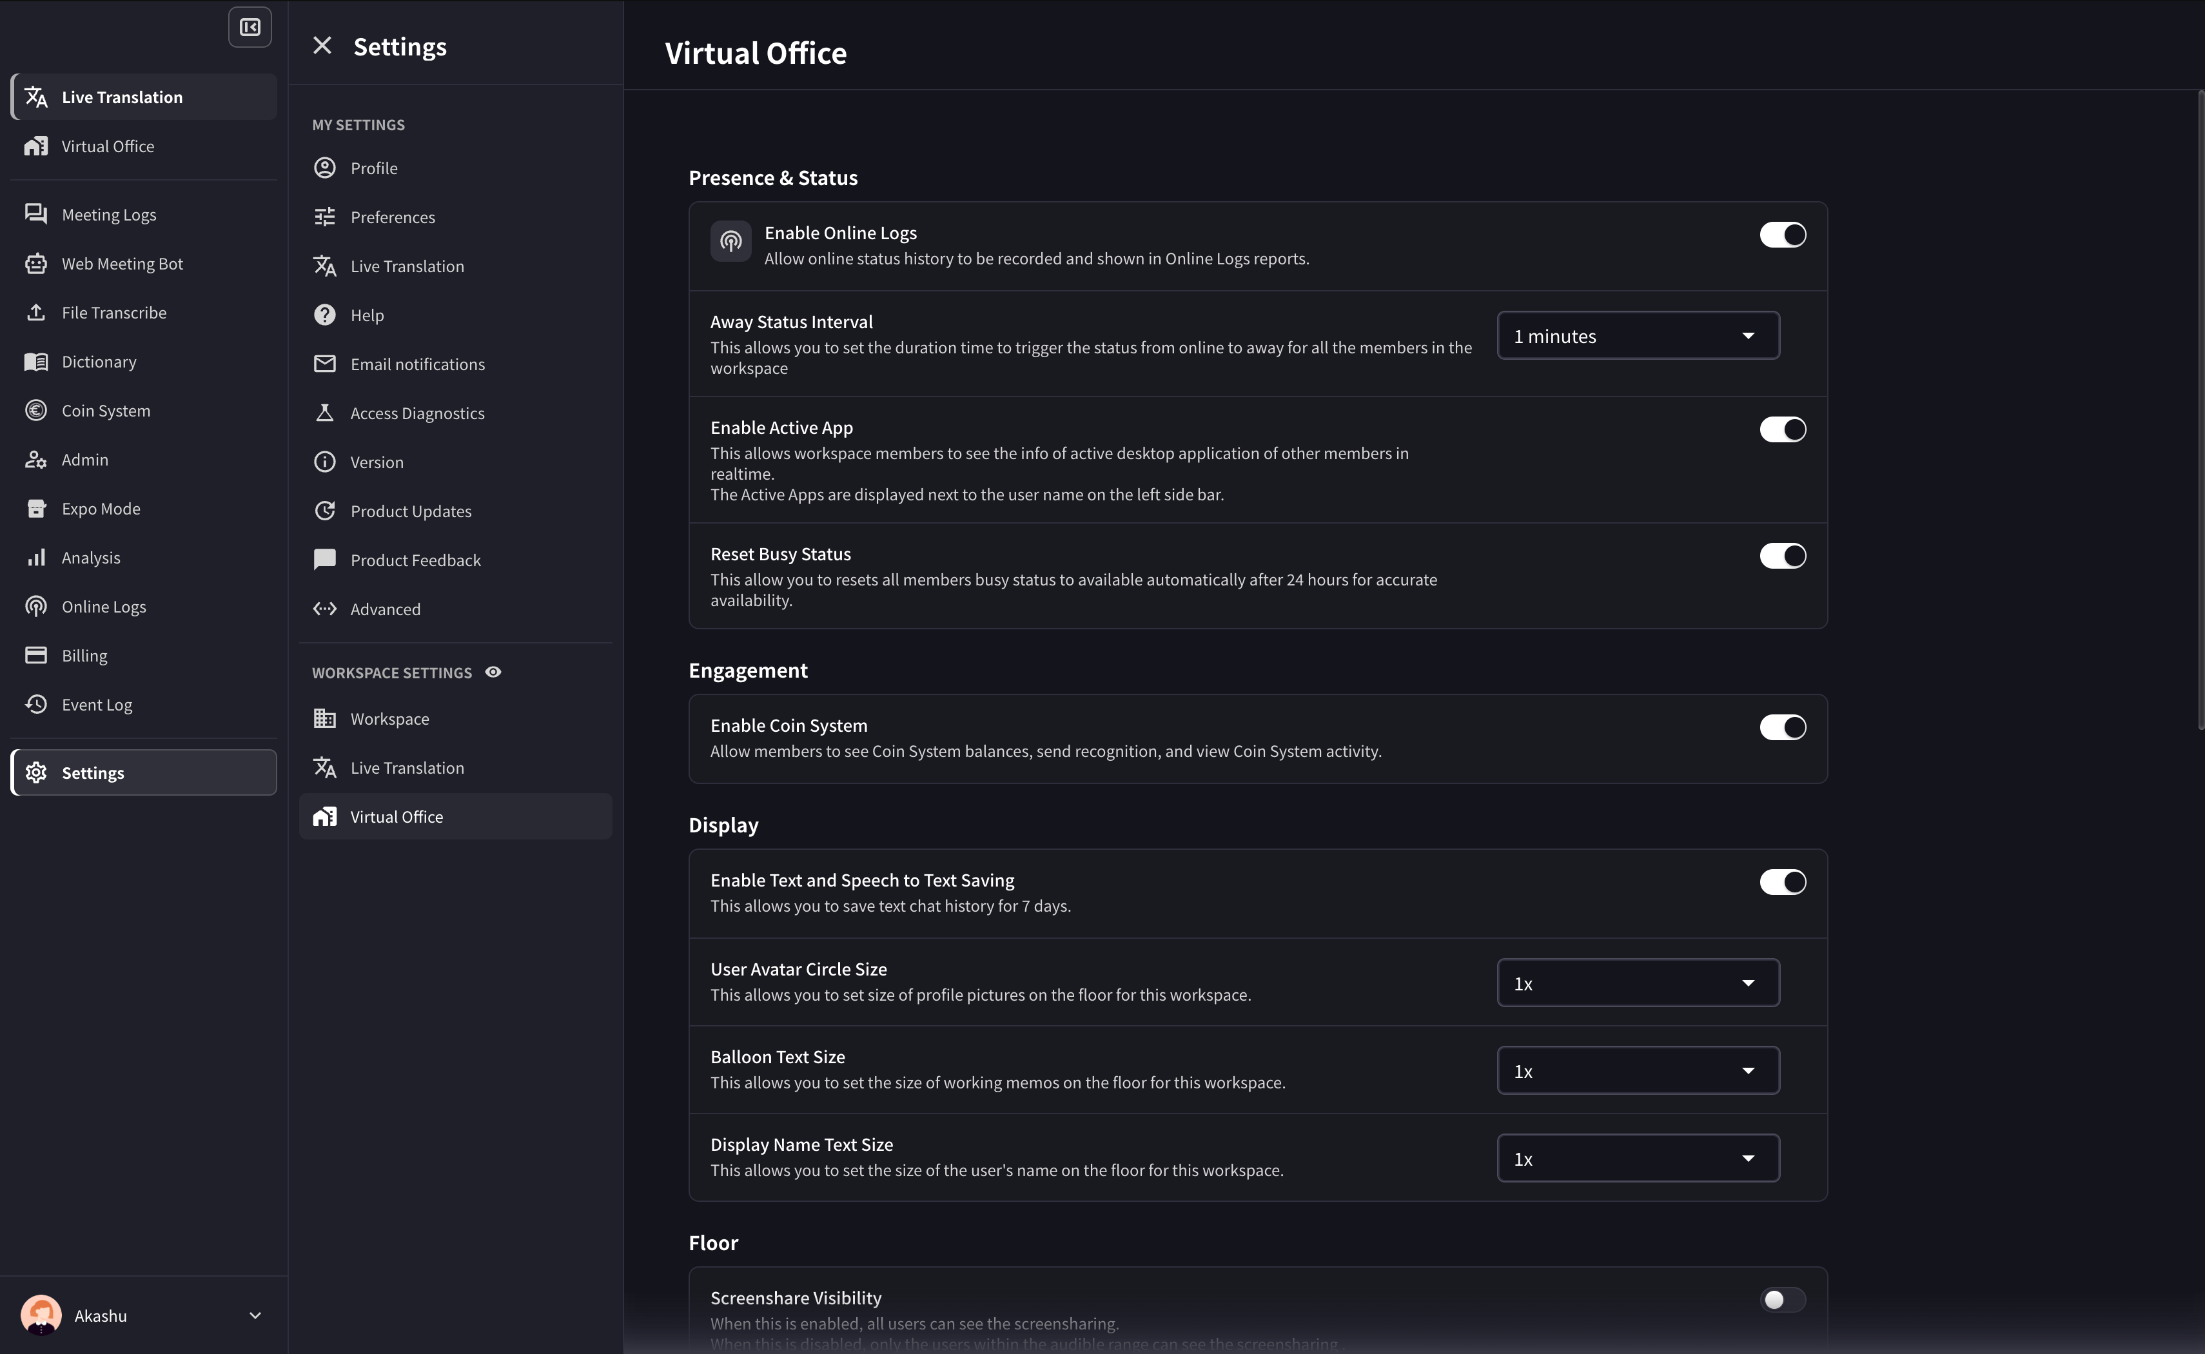Click the Online Logs broadcast icon
The height and width of the screenshot is (1354, 2205).
tap(36, 606)
